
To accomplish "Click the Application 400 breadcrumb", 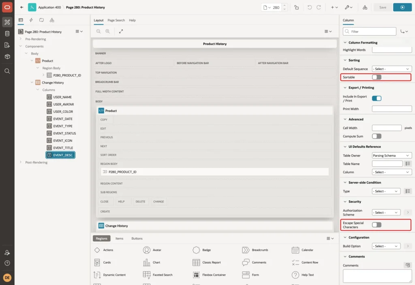I will click(49, 7).
